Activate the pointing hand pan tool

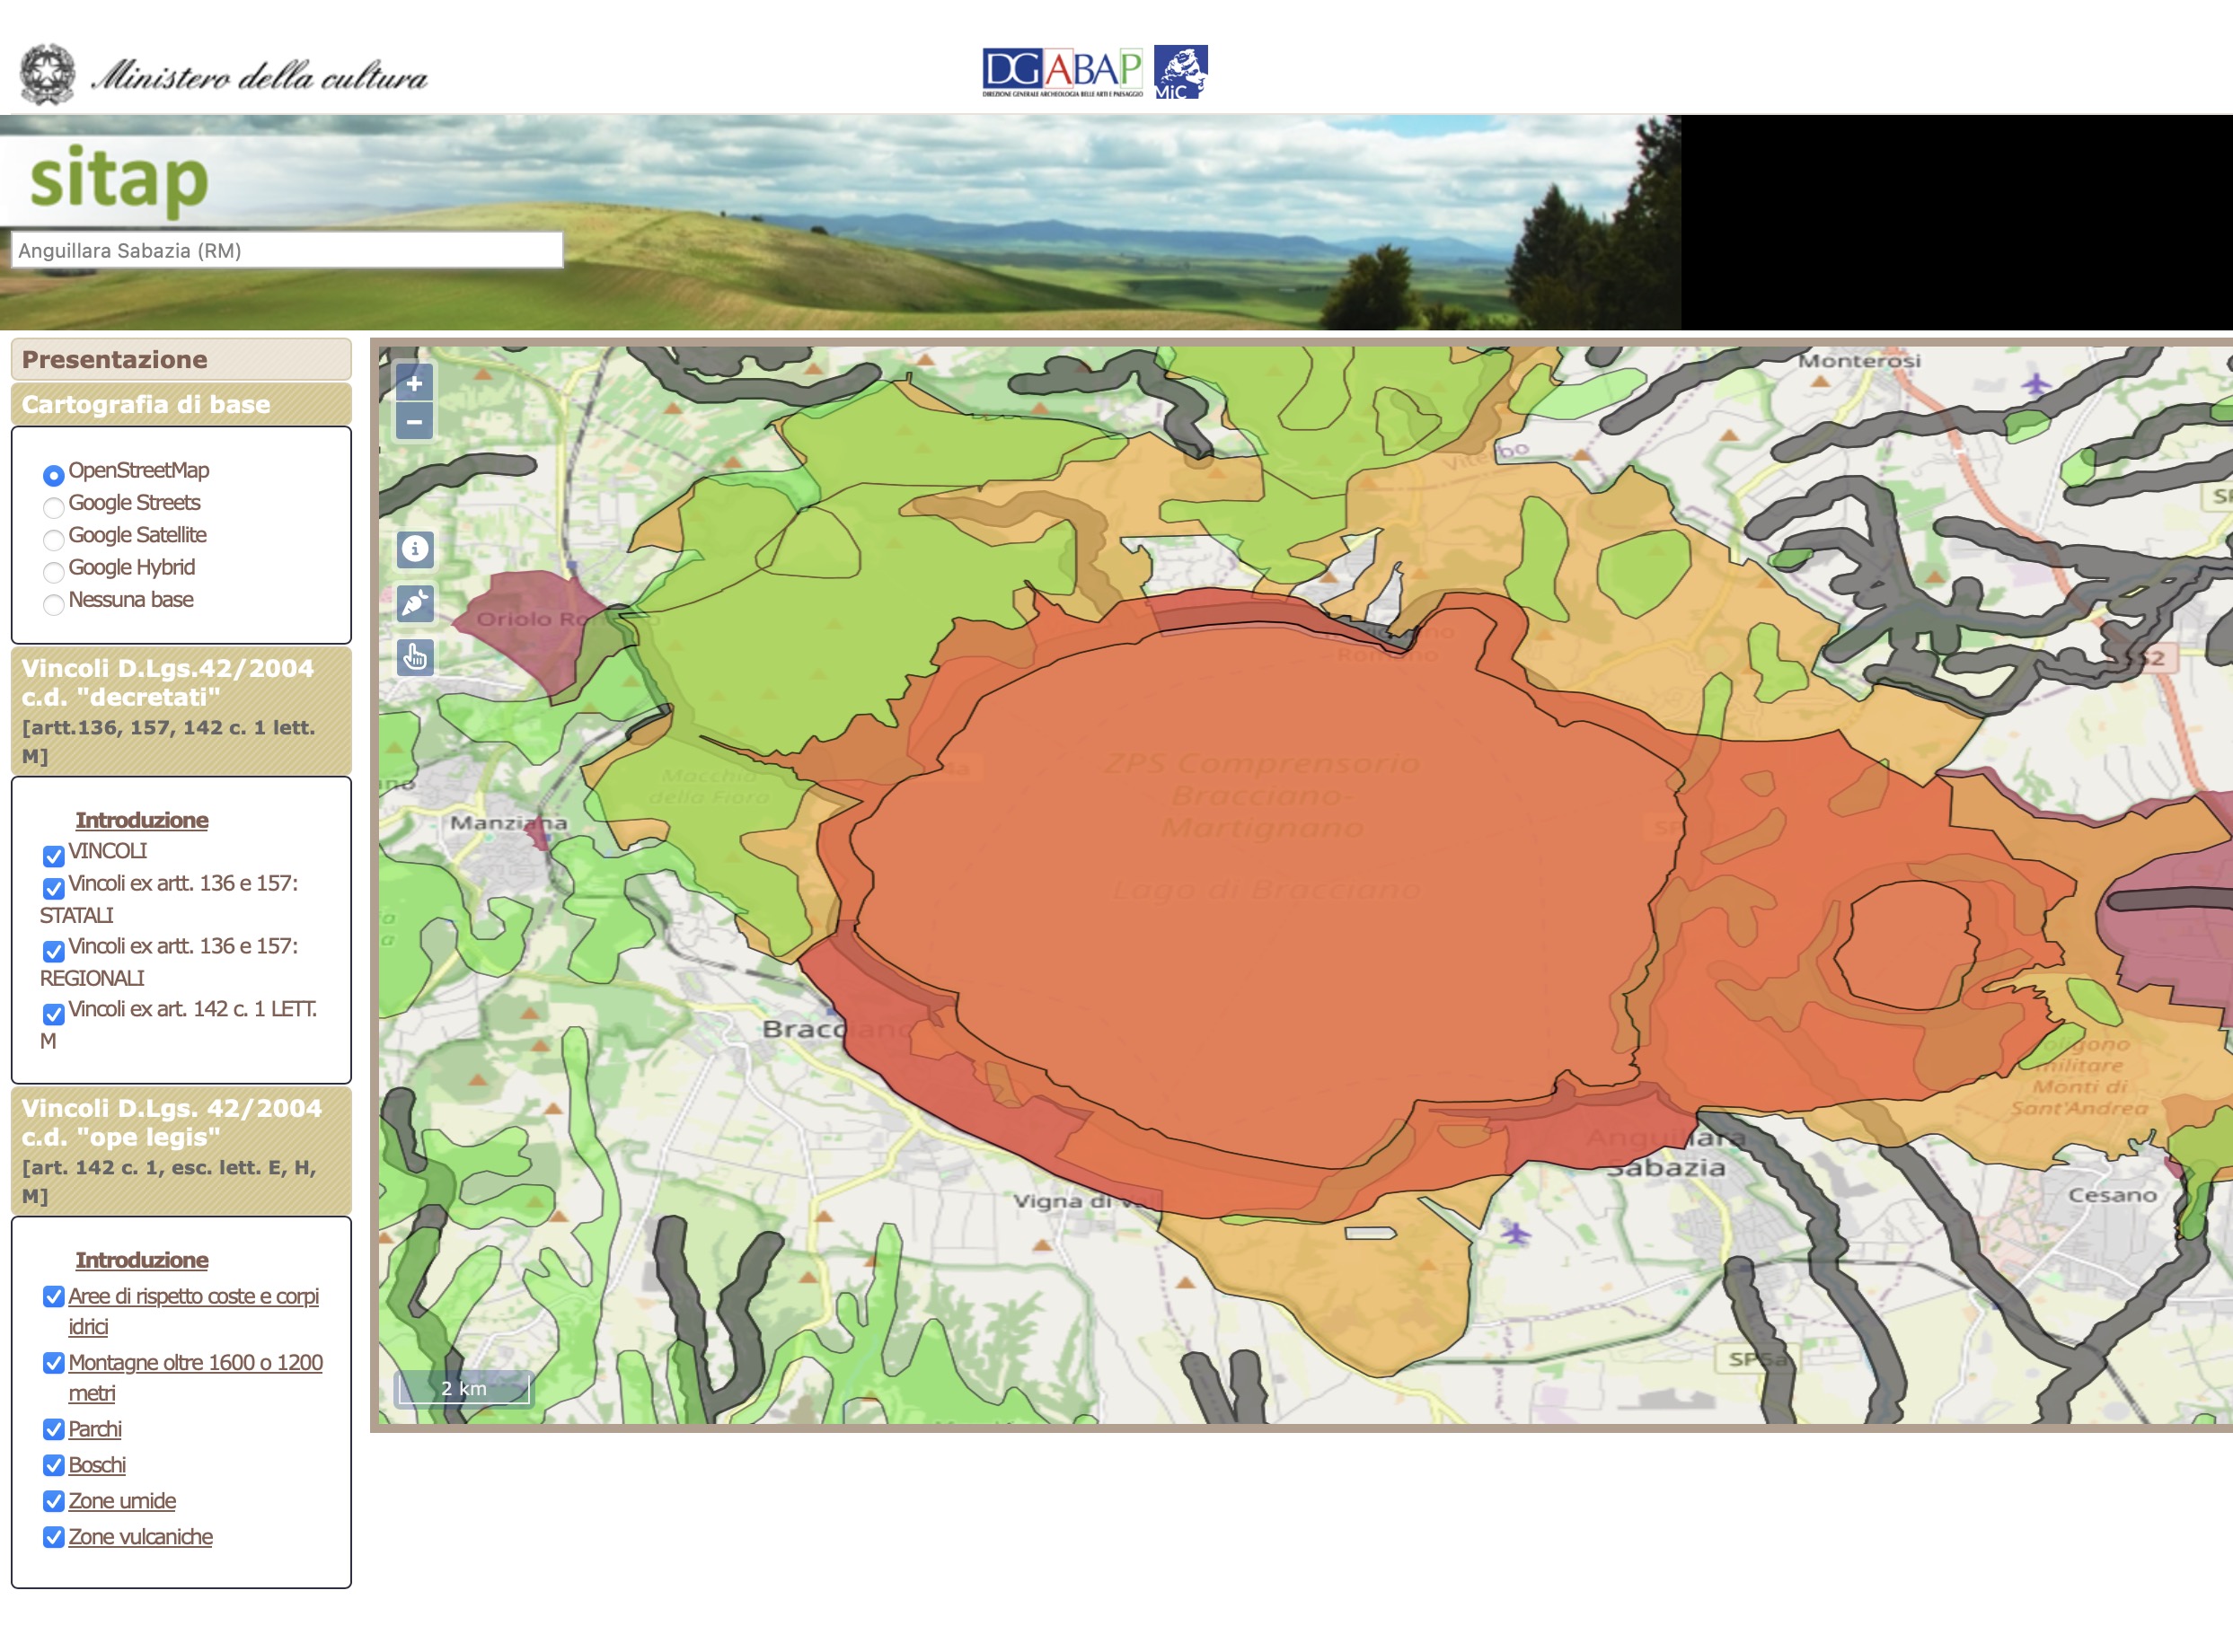click(x=415, y=657)
